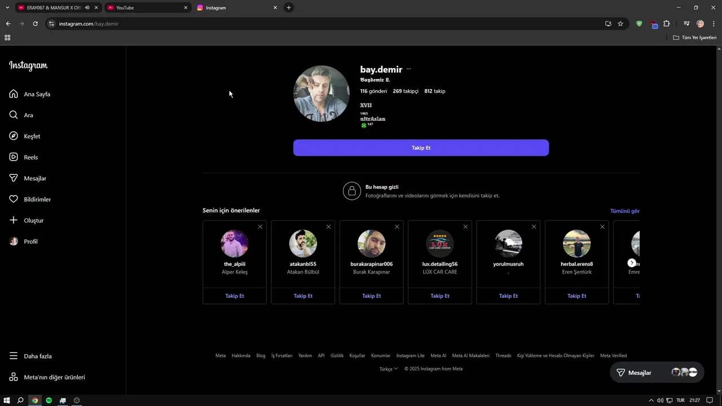Follow the_alpiii via Takip Et
This screenshot has height=406, width=722.
(235, 296)
